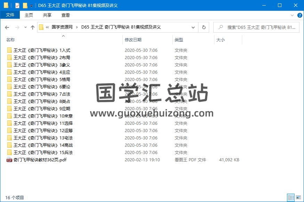Go up one folder level
Image resolution: width=304 pixels, height=202 pixels.
[33, 27]
